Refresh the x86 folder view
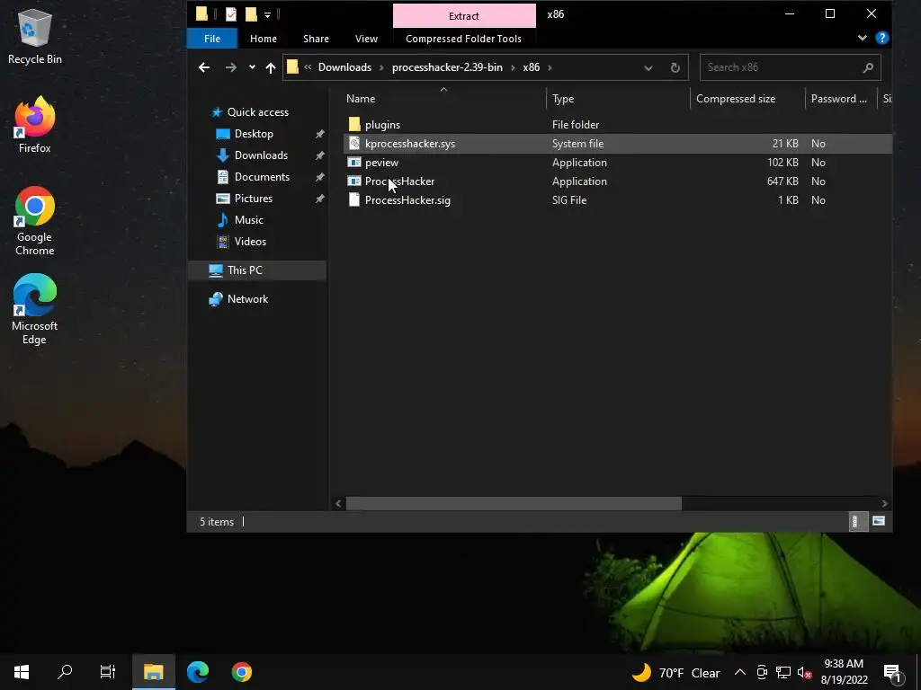Image resolution: width=921 pixels, height=690 pixels. [x=675, y=68]
